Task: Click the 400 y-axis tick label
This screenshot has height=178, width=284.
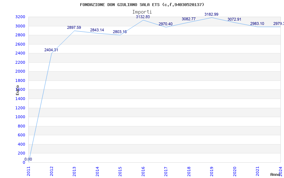Action: click(x=21, y=145)
